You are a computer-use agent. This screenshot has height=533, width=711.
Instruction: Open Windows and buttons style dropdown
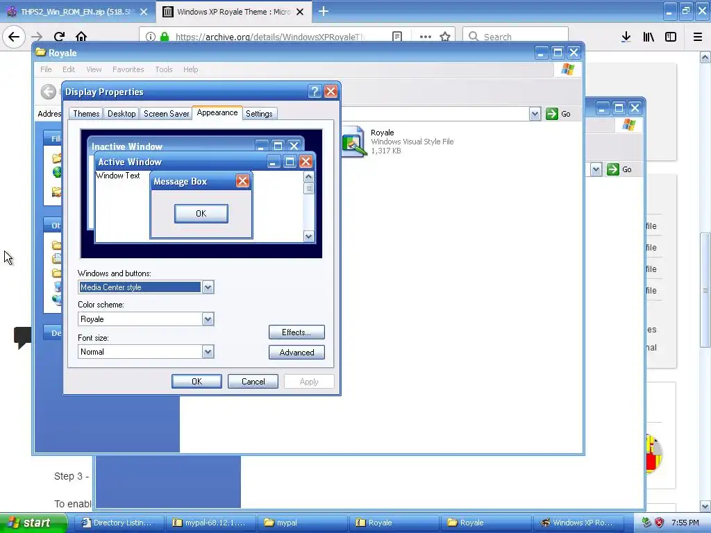pos(208,287)
